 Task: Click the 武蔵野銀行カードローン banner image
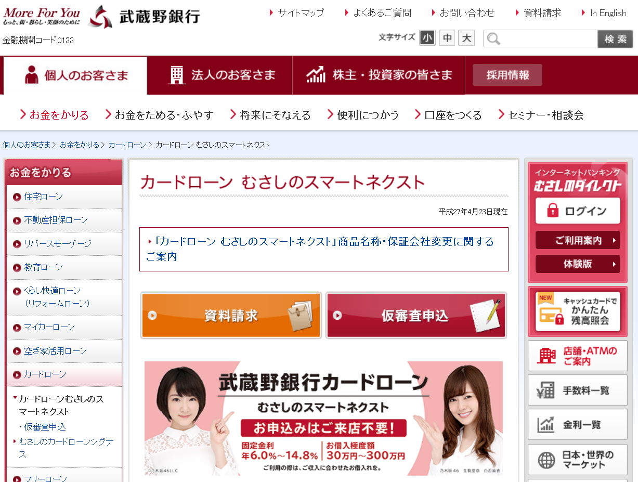coord(323,419)
